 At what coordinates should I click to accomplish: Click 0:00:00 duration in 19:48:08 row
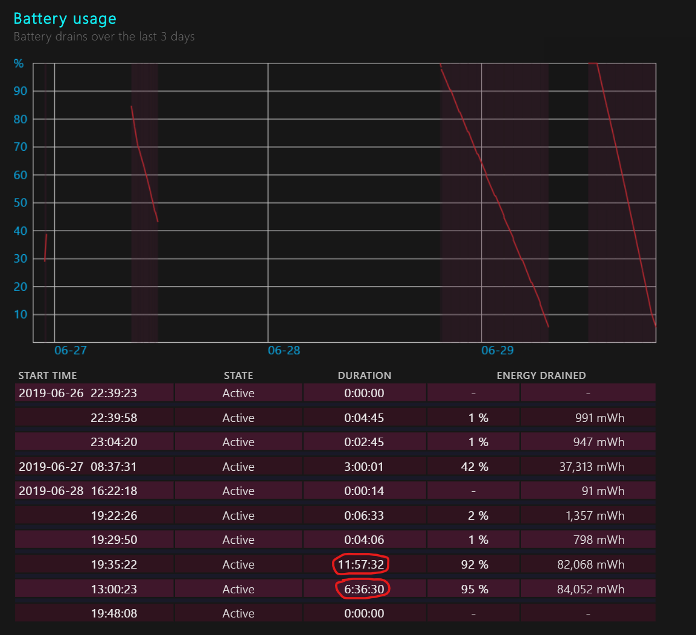click(364, 613)
